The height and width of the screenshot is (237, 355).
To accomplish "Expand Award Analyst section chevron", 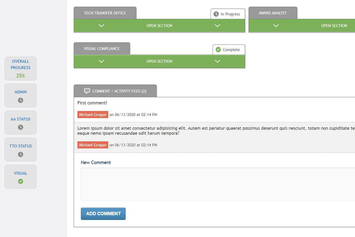I will point(276,26).
